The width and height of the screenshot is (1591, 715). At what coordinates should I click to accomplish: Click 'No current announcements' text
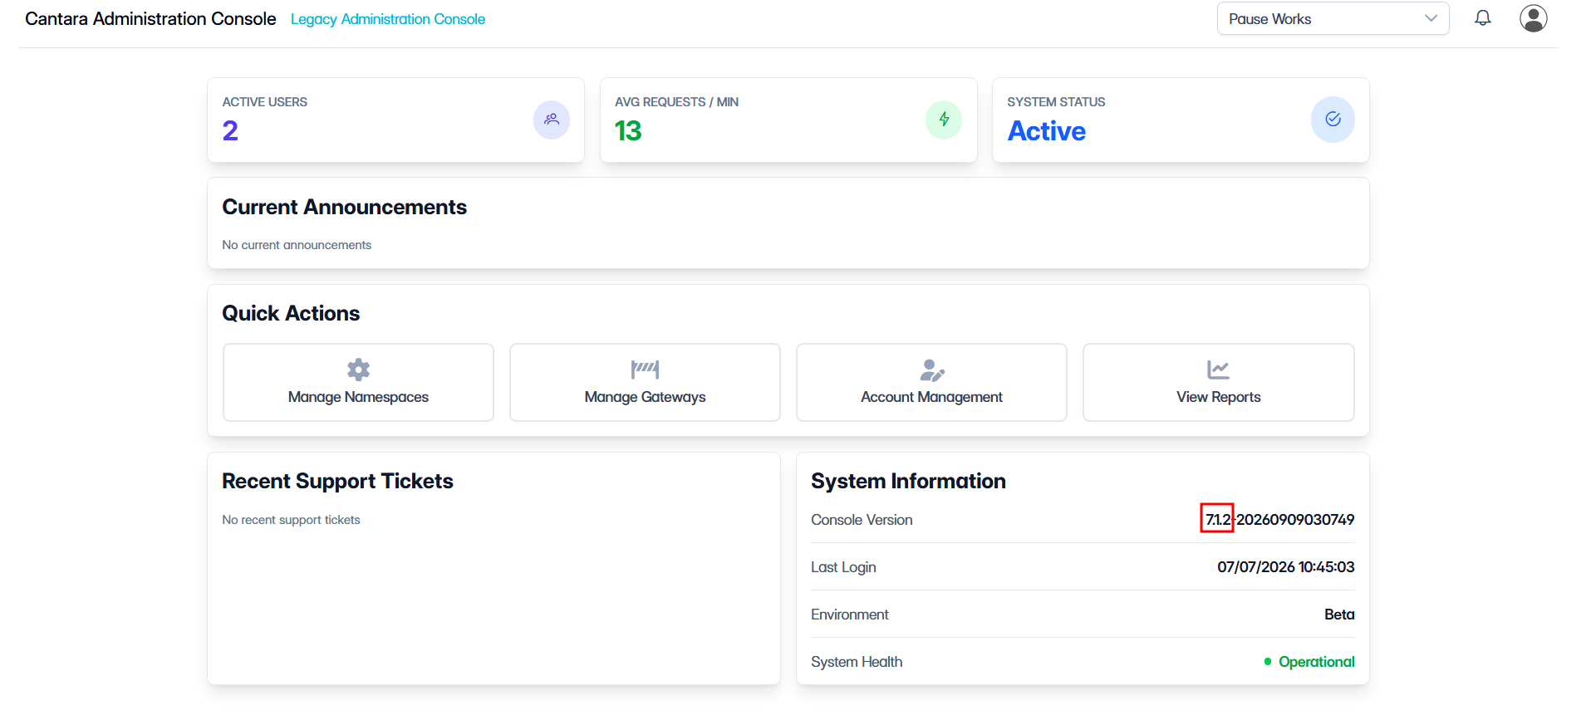pyautogui.click(x=297, y=245)
